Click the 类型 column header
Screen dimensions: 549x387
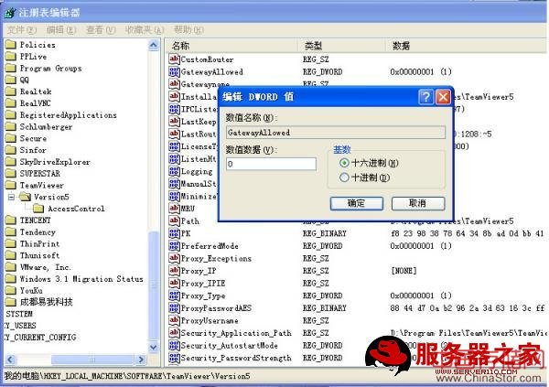point(314,45)
